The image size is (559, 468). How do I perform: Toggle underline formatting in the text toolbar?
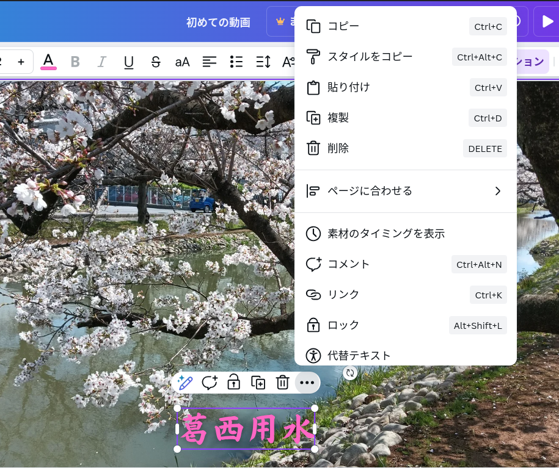129,62
